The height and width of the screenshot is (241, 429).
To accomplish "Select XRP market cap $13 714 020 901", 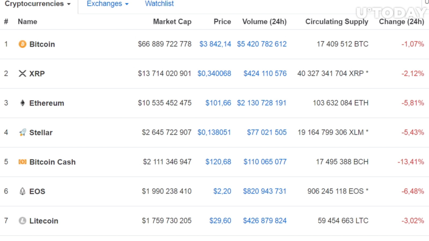I will (x=165, y=73).
